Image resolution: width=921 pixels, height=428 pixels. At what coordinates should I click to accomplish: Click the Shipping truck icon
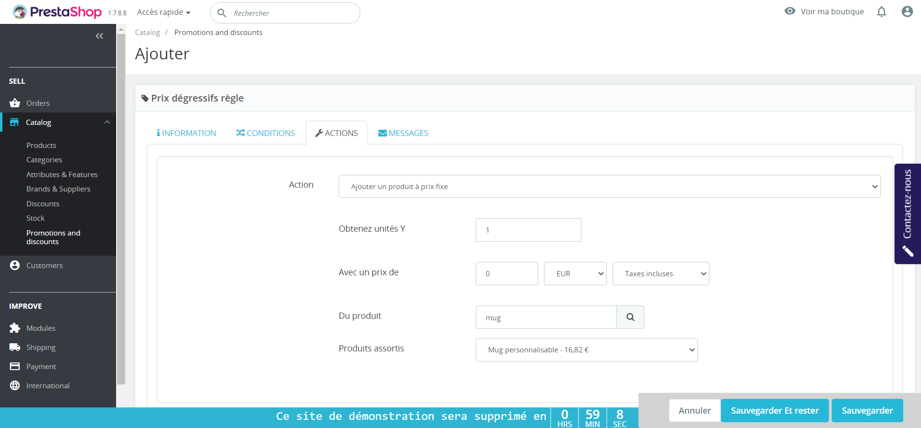point(15,347)
